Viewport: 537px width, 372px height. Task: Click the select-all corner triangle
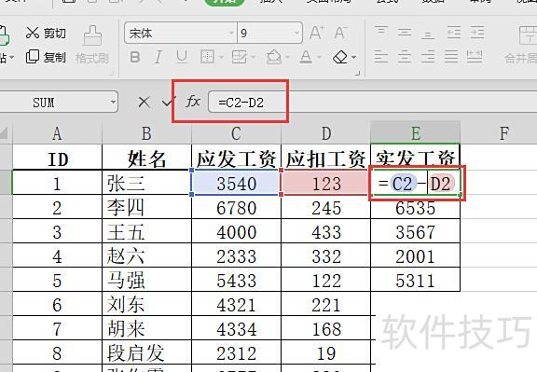coord(4,133)
